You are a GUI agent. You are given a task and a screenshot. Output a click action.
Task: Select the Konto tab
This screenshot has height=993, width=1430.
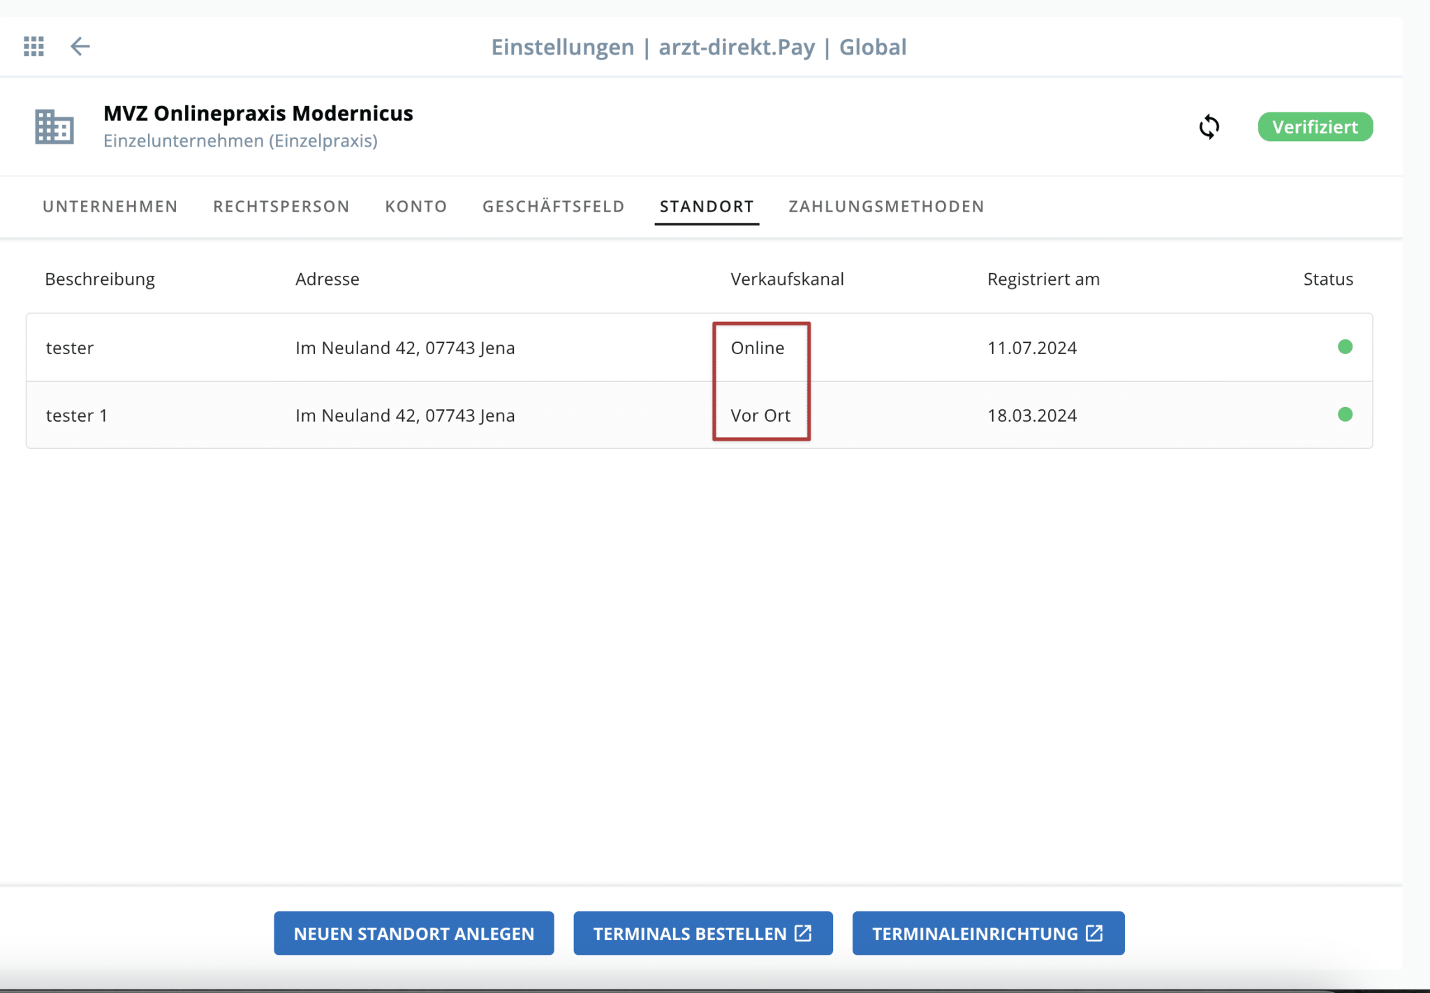pos(415,207)
